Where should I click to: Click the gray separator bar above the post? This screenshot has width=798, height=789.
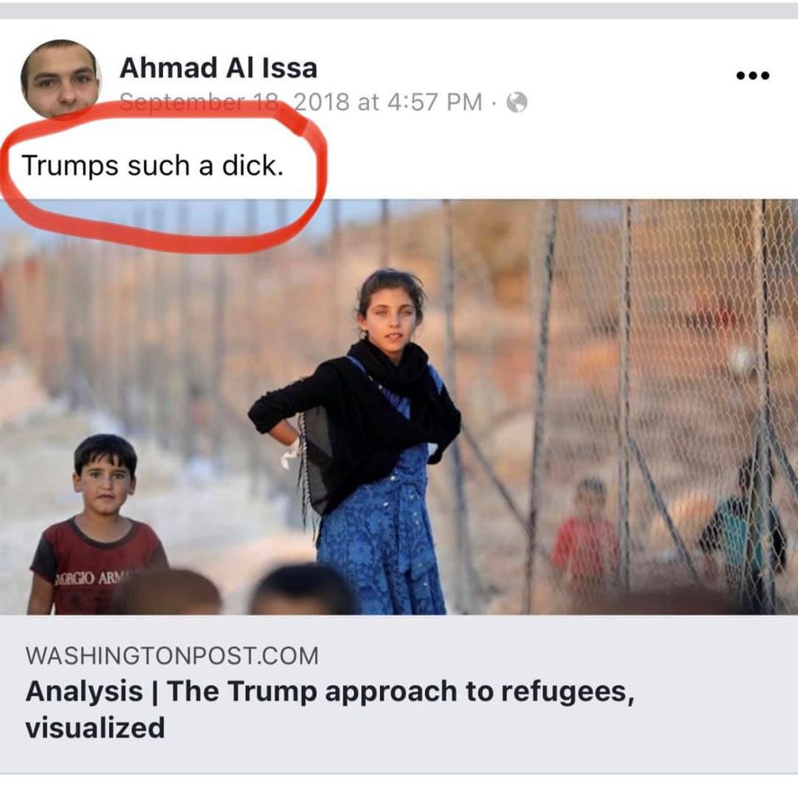[399, 11]
